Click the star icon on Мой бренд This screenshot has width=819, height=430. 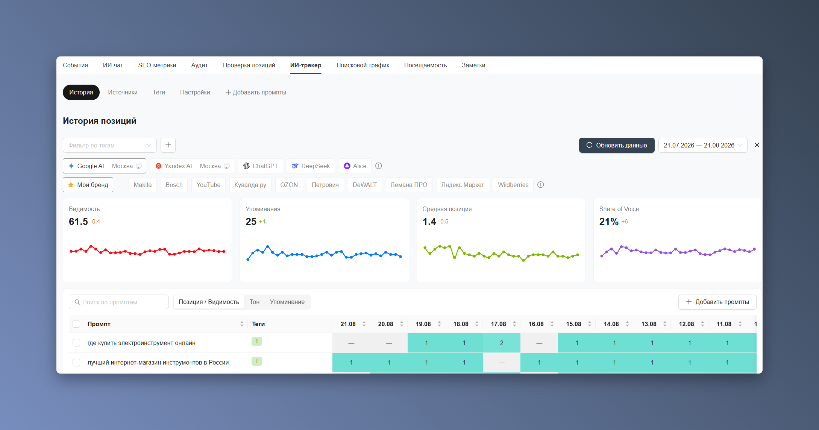tap(71, 185)
